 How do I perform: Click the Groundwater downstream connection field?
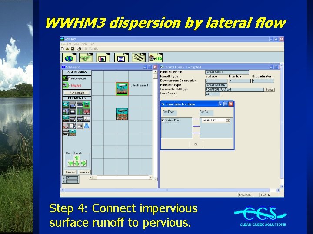tap(263, 81)
